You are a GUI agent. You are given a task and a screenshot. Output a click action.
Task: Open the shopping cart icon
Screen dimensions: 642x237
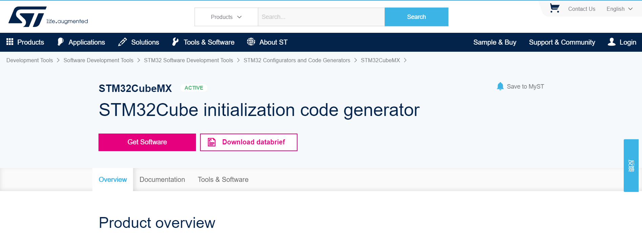[554, 8]
